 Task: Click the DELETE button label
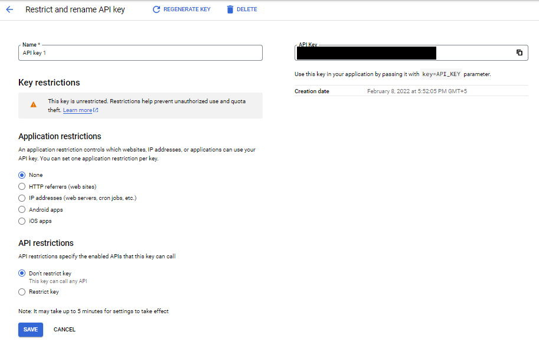coord(247,9)
